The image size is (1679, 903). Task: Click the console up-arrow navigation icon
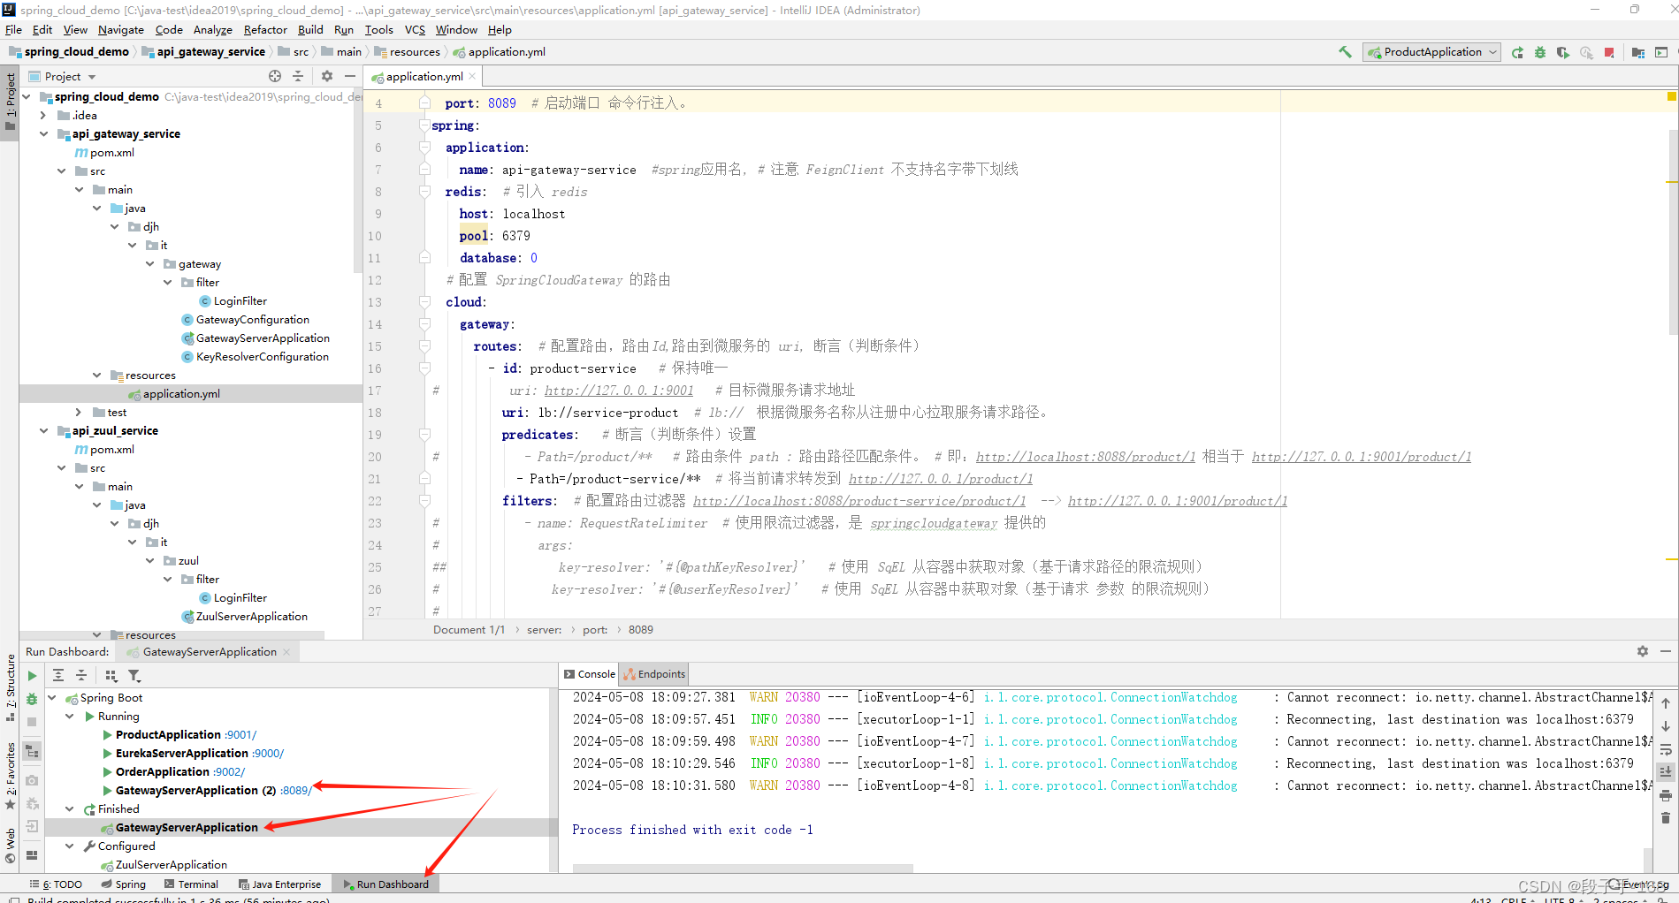click(x=1666, y=703)
